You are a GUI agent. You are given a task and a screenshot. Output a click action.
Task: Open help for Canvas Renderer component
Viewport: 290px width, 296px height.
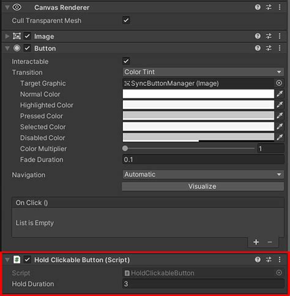(258, 7)
